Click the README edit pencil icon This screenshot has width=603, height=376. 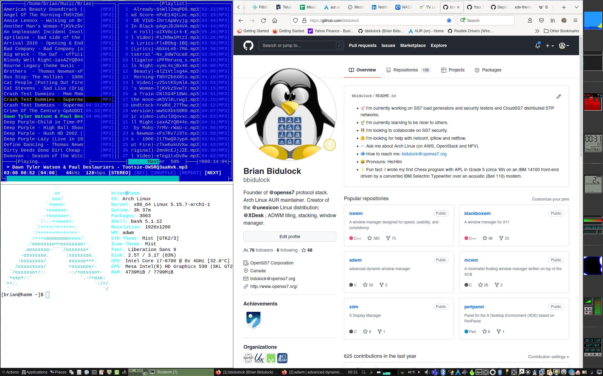point(558,97)
